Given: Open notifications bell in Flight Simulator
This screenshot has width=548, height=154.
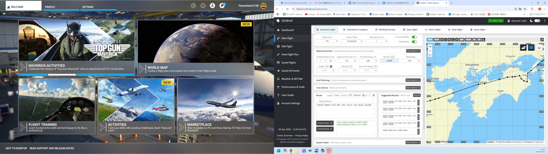Looking at the screenshot, I should click(x=222, y=5).
